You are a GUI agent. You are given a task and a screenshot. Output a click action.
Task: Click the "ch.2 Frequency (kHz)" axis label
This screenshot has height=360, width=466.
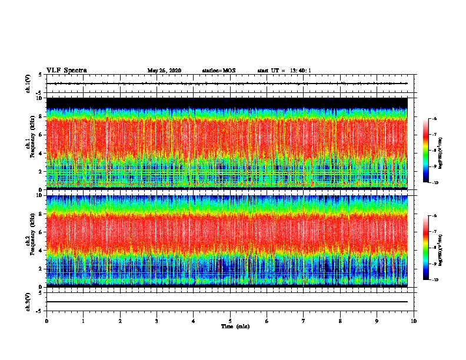30,234
